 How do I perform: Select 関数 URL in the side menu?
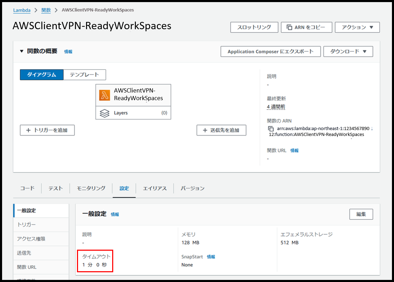tap(41, 267)
